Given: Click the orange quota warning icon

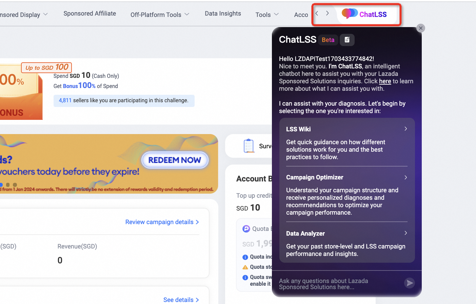Looking at the screenshot, I should click(245, 267).
